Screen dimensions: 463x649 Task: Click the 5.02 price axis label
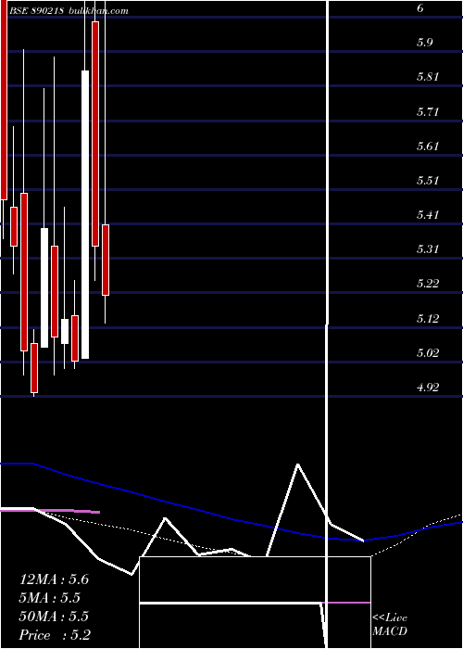click(x=428, y=353)
